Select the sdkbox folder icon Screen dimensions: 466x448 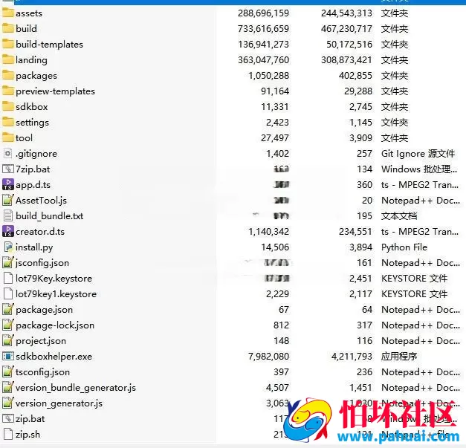[x=8, y=106]
